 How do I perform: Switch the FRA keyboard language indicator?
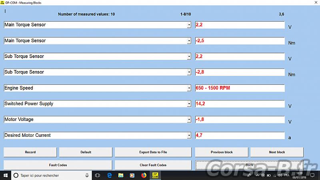click(286, 175)
